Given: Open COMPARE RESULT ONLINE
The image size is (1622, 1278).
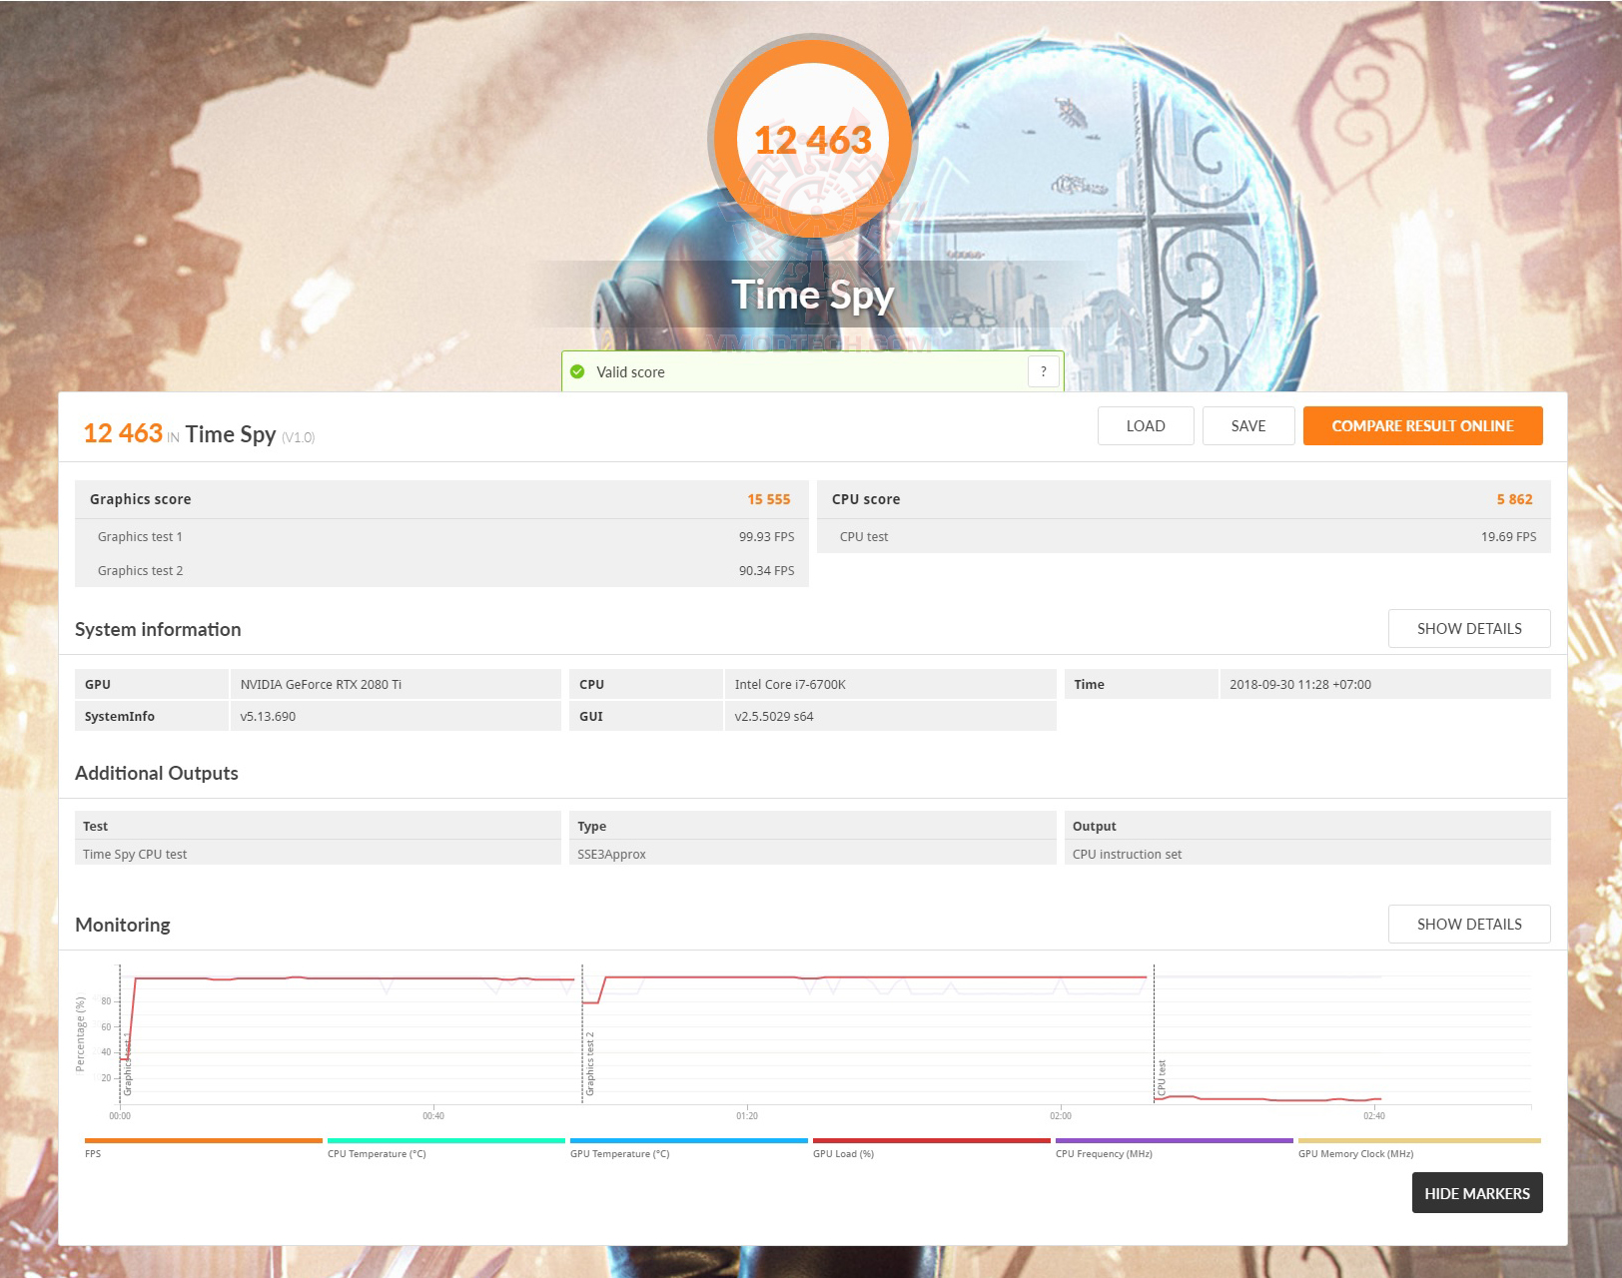Looking at the screenshot, I should 1422,425.
